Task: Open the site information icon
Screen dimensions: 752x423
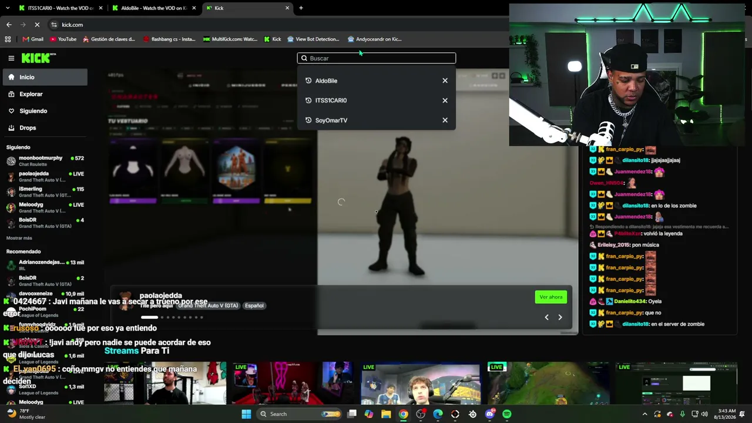Action: [54, 25]
